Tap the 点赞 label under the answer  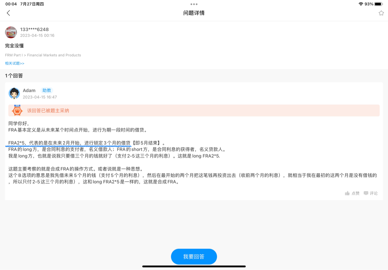(x=355, y=193)
